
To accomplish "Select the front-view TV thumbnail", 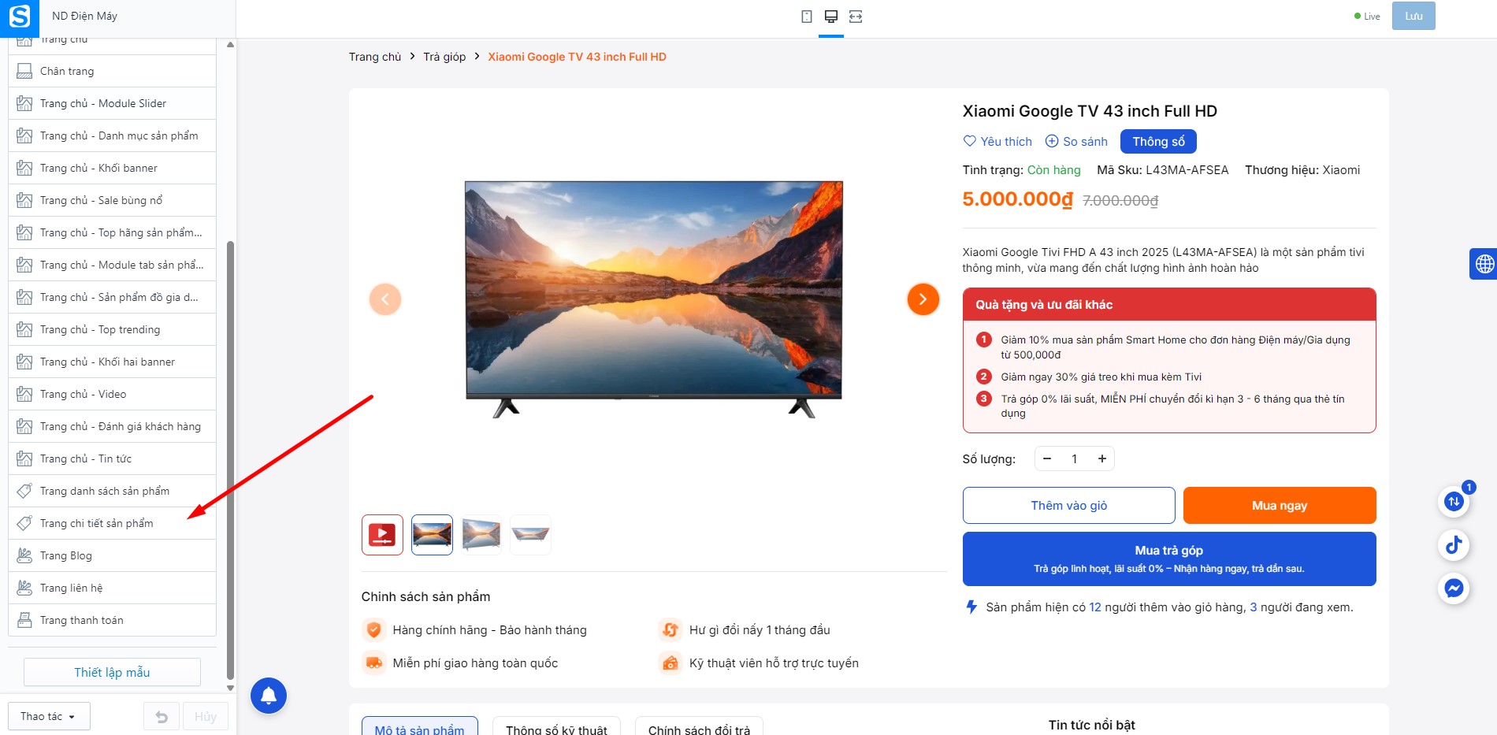I will click(x=432, y=535).
